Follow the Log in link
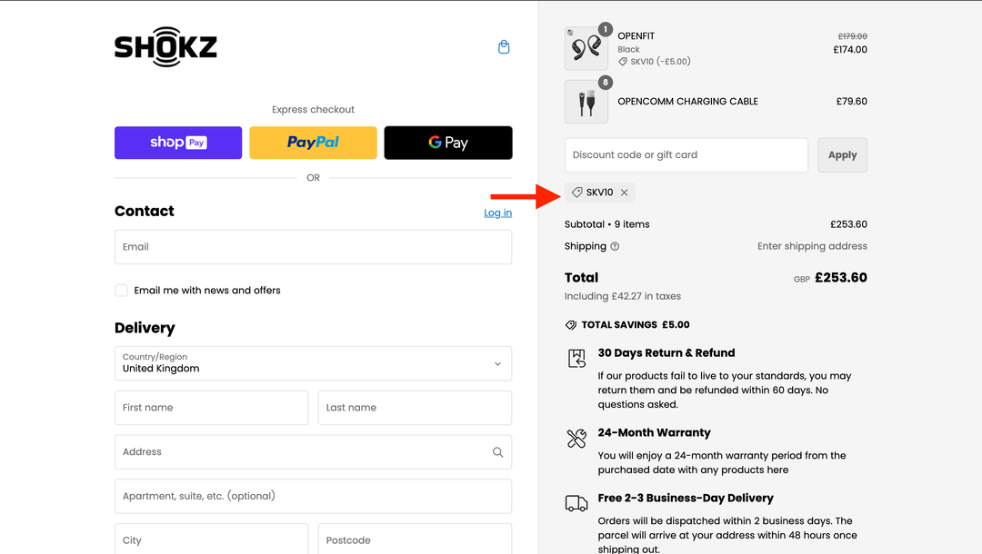982x554 pixels. click(497, 213)
